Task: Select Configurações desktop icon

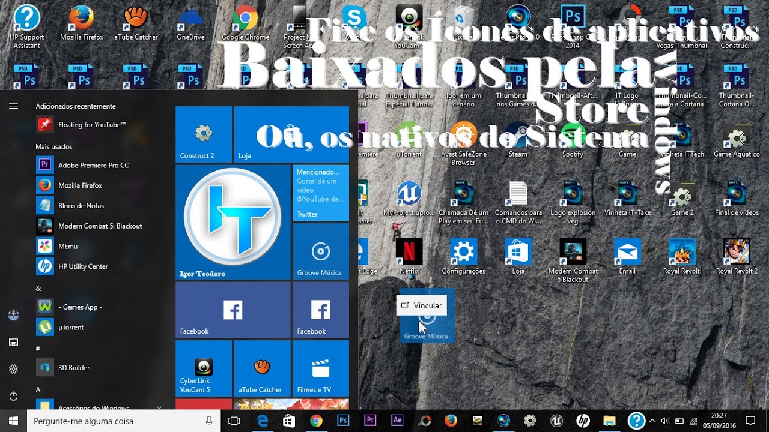Action: coord(463,257)
